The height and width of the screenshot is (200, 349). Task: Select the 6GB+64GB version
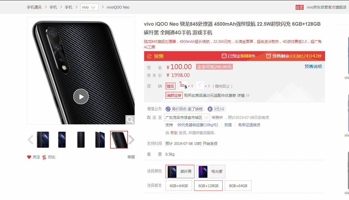(179, 186)
